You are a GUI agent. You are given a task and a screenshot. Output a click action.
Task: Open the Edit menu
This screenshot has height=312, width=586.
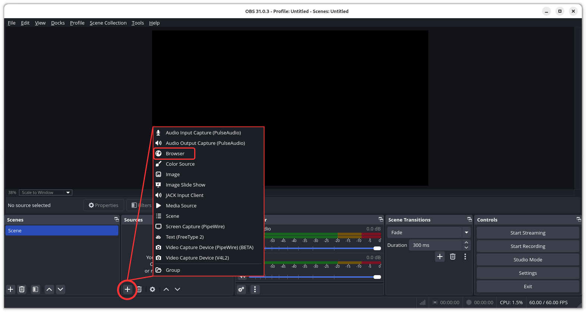coord(25,23)
